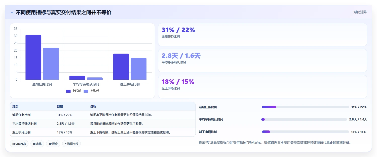Select the 2.8天 / 1.6天 data card
This screenshot has height=157, width=377.
tap(262, 61)
